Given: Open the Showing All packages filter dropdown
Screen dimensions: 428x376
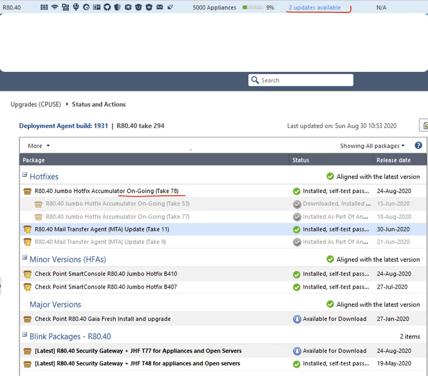Looking at the screenshot, I should (x=372, y=146).
